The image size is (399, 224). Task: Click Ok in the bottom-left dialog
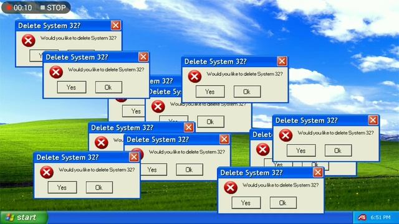point(99,187)
